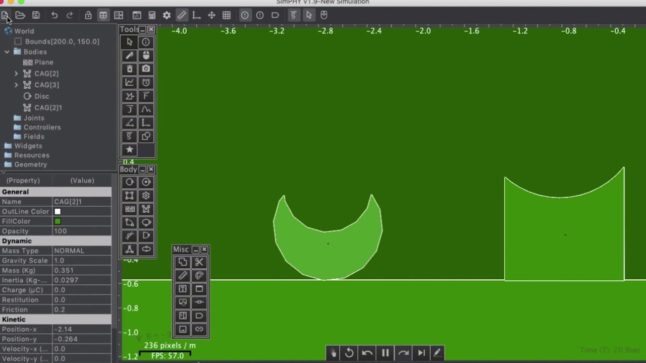This screenshot has height=363, width=646.
Task: Step the simulation forward one frame
Action: click(x=421, y=353)
